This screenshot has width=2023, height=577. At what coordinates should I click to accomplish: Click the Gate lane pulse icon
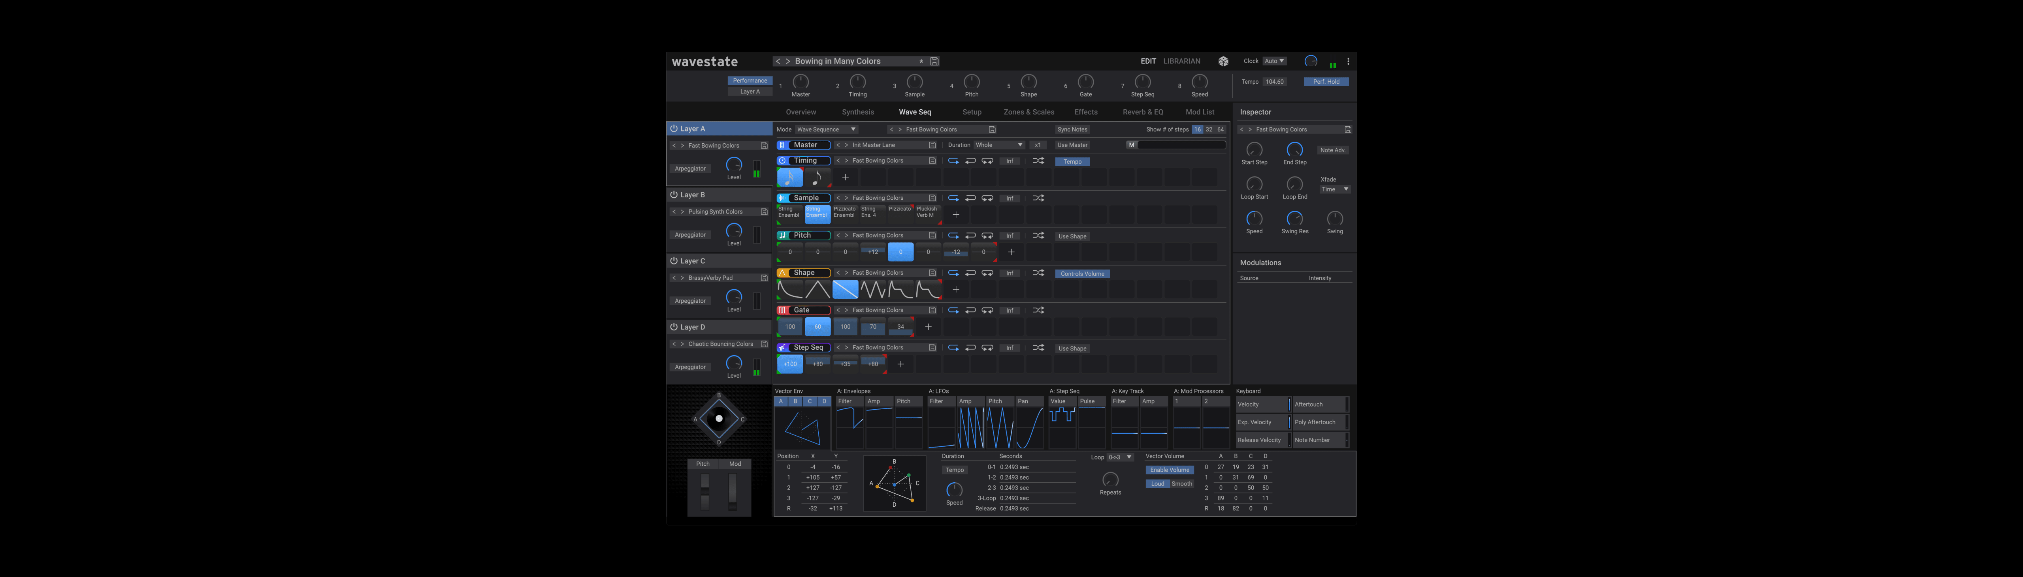782,311
